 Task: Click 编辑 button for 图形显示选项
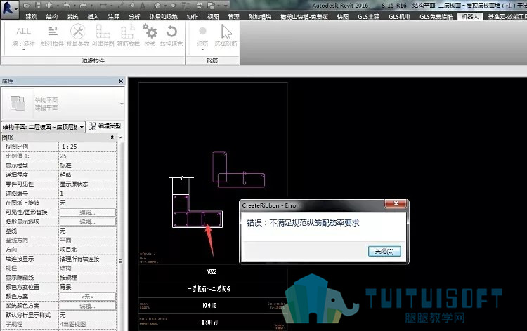(x=87, y=222)
